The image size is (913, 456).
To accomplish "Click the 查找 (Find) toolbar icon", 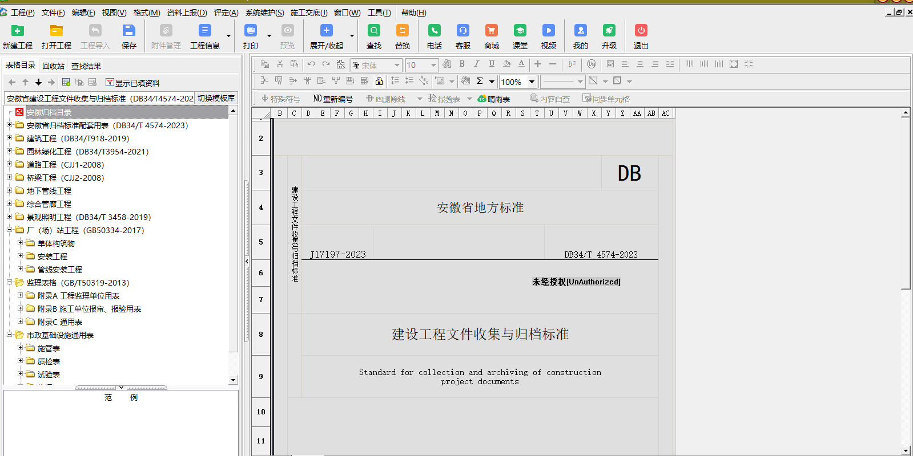I will 373,31.
